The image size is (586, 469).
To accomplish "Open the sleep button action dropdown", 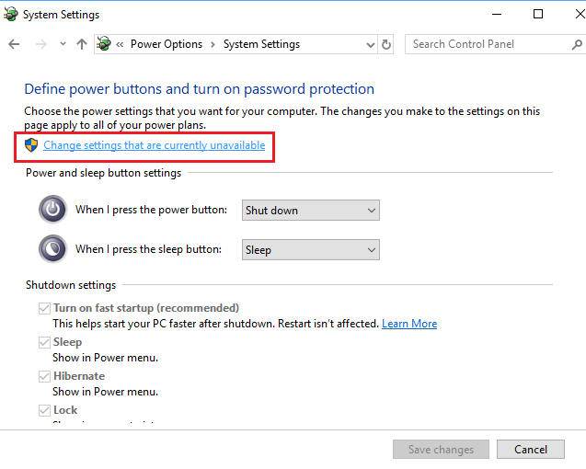I will coord(310,250).
